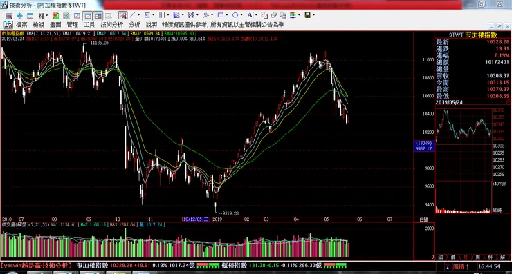Select the text annotation A tool
Screen dimensions: 512x274
(250, 15)
